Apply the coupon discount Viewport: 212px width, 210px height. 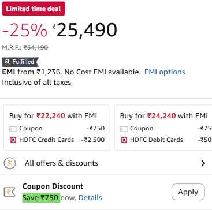(188, 192)
